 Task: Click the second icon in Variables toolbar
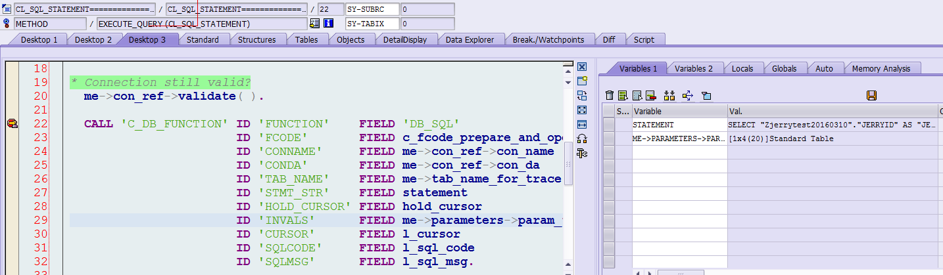[x=623, y=96]
